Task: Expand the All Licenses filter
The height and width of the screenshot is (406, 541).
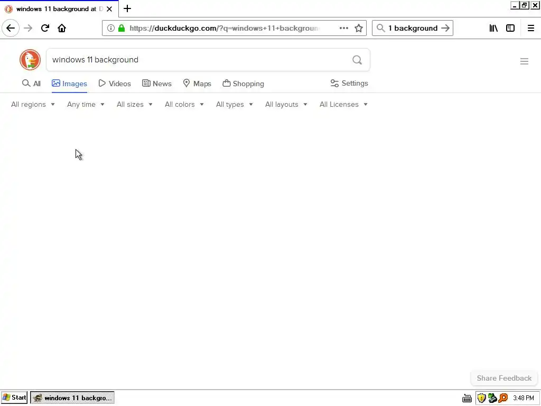Action: click(x=343, y=104)
